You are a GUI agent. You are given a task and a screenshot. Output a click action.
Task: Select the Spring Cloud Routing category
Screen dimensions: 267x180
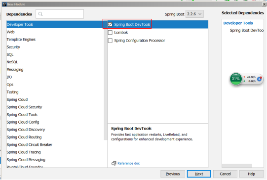point(55,137)
